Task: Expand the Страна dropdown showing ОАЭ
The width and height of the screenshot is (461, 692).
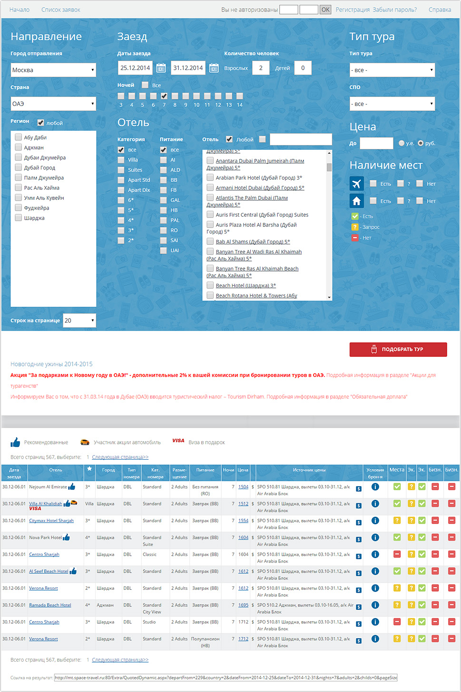Action: (53, 104)
